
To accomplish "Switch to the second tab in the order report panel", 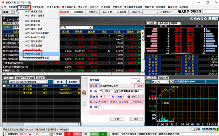I will [19, 78].
